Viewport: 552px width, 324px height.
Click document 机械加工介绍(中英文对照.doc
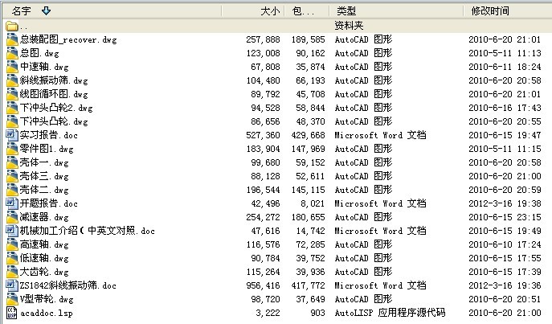click(88, 231)
